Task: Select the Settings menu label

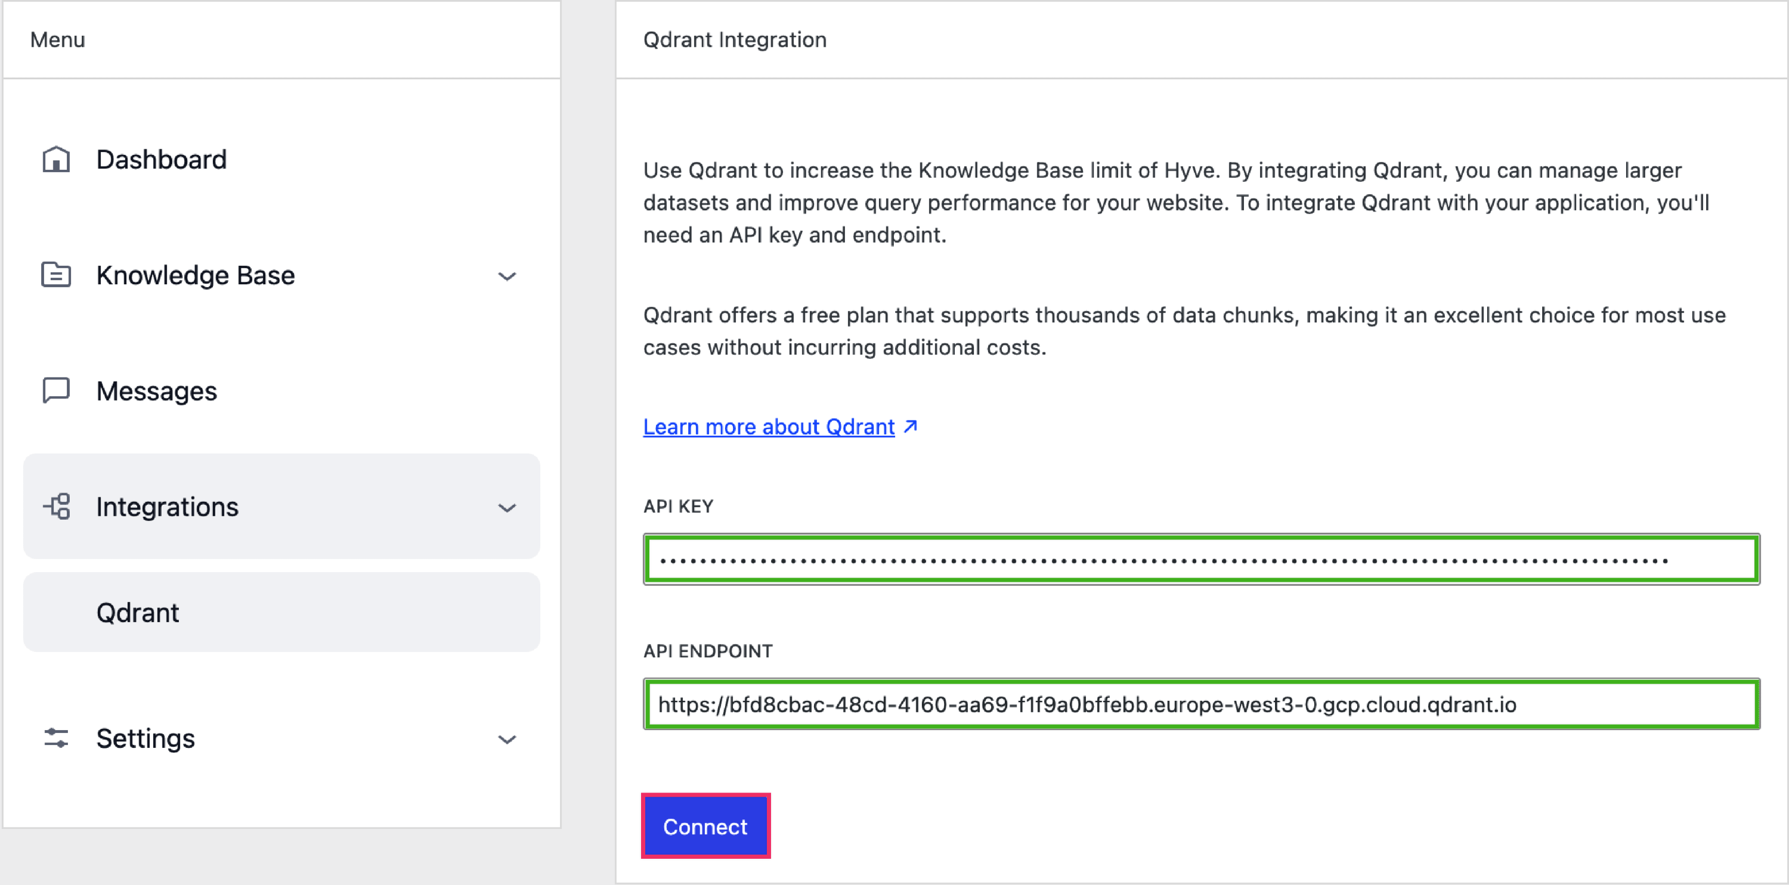Action: coord(145,738)
